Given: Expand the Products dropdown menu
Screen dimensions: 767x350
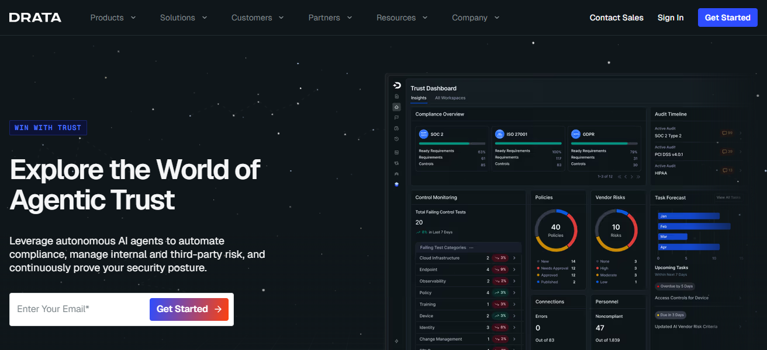Looking at the screenshot, I should tap(113, 17).
